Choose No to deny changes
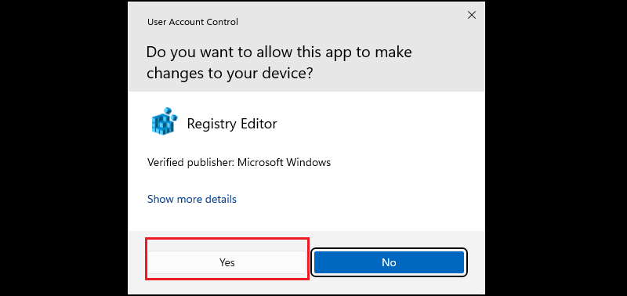The width and height of the screenshot is (627, 296). click(389, 262)
